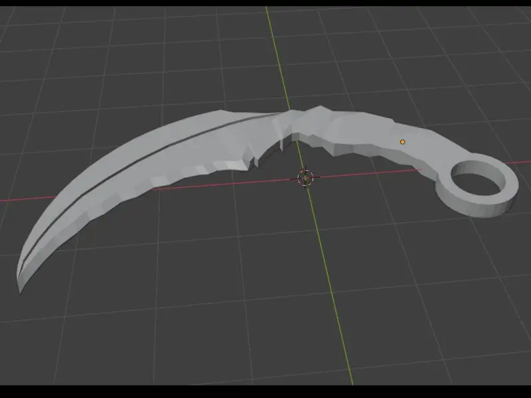Select the orange object origin dot

[402, 142]
